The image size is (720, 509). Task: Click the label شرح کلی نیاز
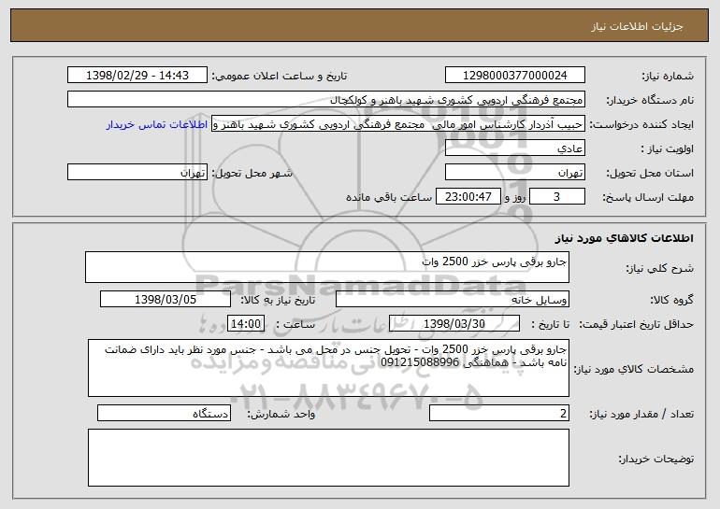coord(660,268)
